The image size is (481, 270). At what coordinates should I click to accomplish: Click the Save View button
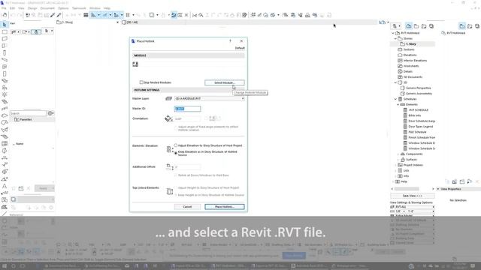(x=413, y=196)
